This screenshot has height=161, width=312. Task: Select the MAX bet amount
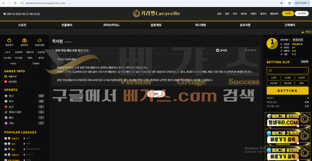click(302, 83)
